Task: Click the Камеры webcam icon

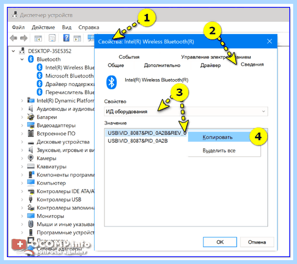Action: click(x=31, y=158)
